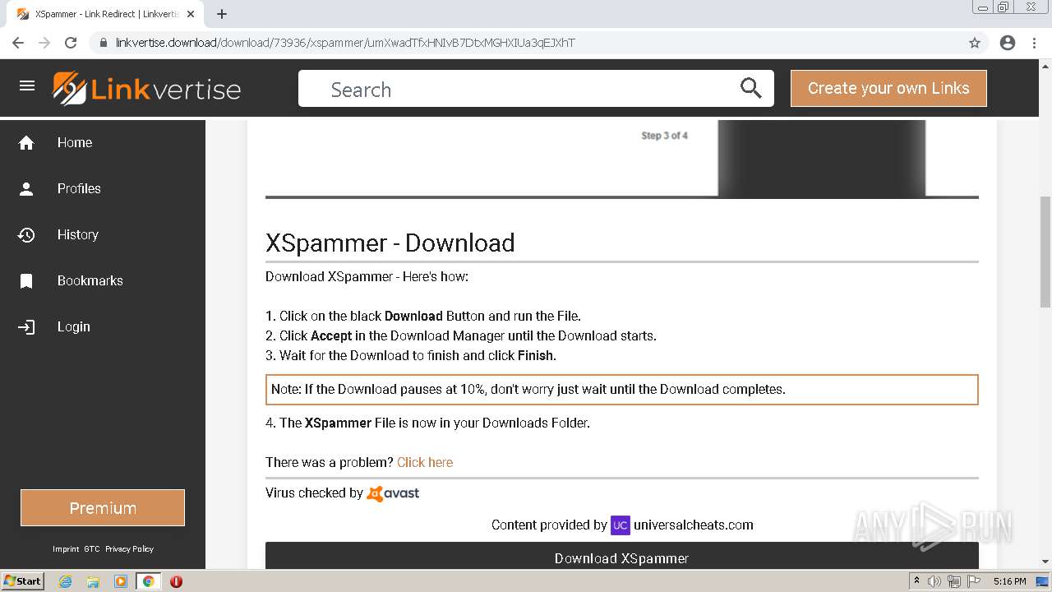Click the Download XSpammer button
1052x592 pixels.
click(622, 556)
